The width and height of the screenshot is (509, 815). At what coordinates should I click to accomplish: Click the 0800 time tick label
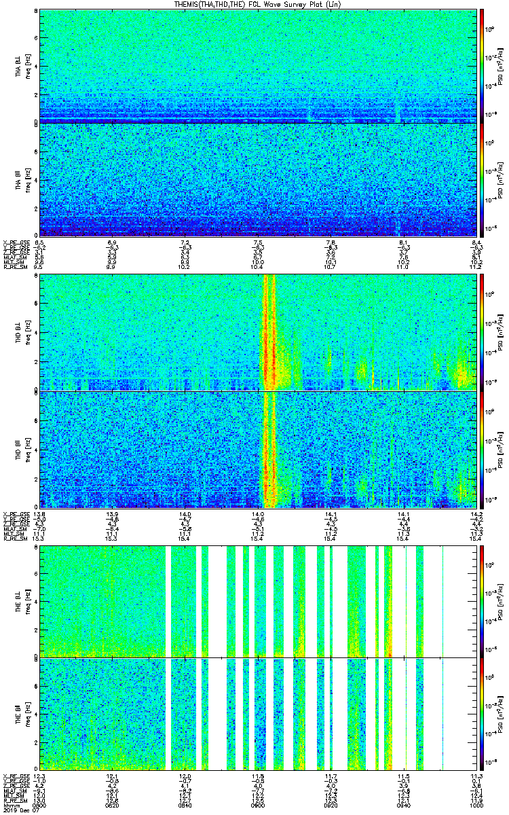click(39, 806)
